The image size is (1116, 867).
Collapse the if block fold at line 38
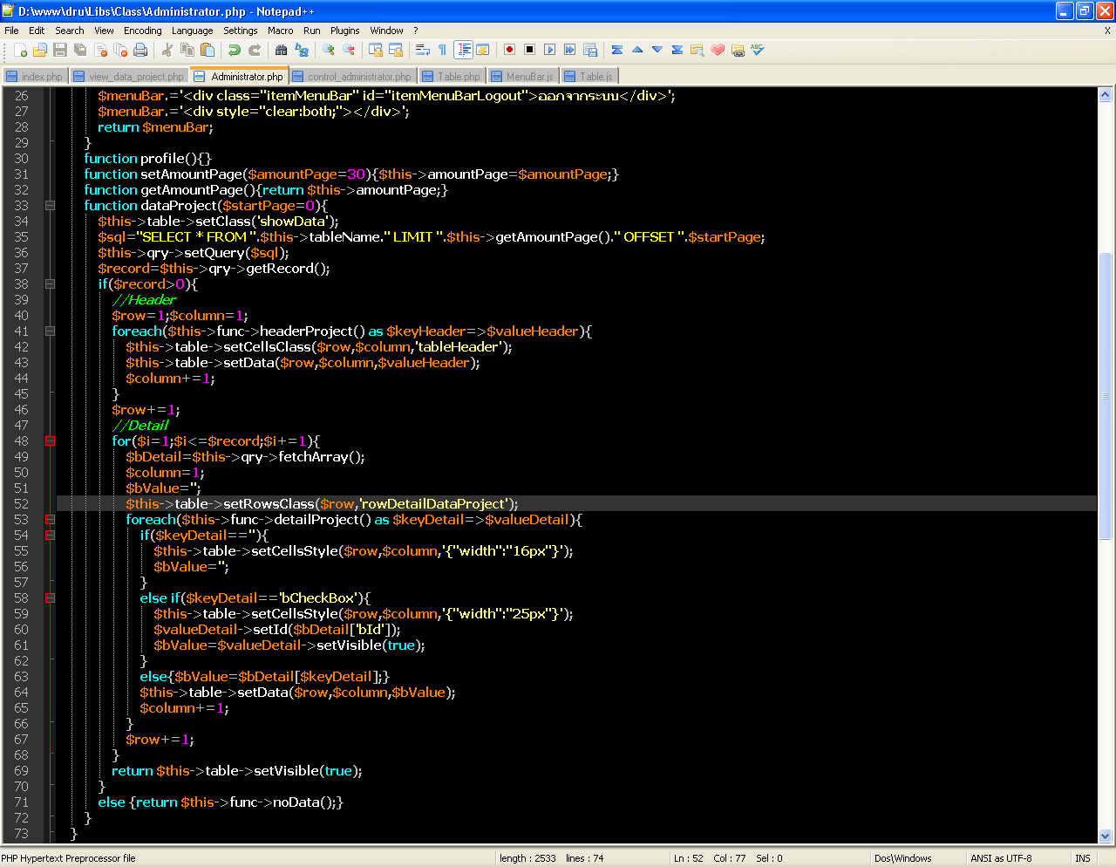point(50,284)
